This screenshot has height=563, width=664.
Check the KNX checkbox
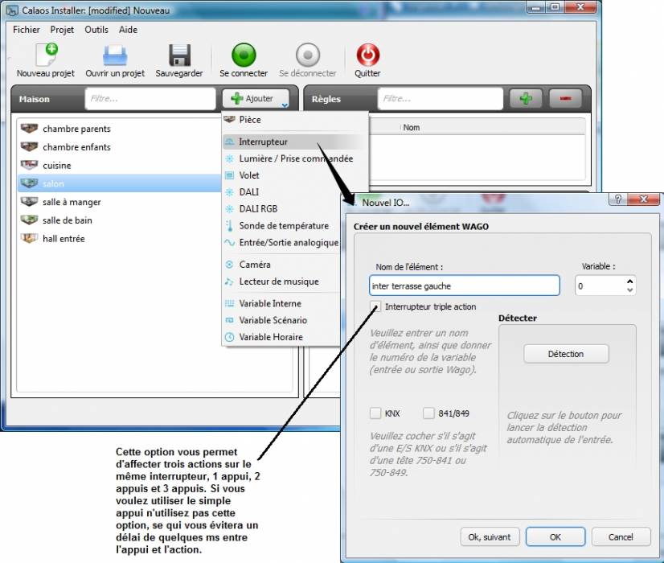[375, 413]
